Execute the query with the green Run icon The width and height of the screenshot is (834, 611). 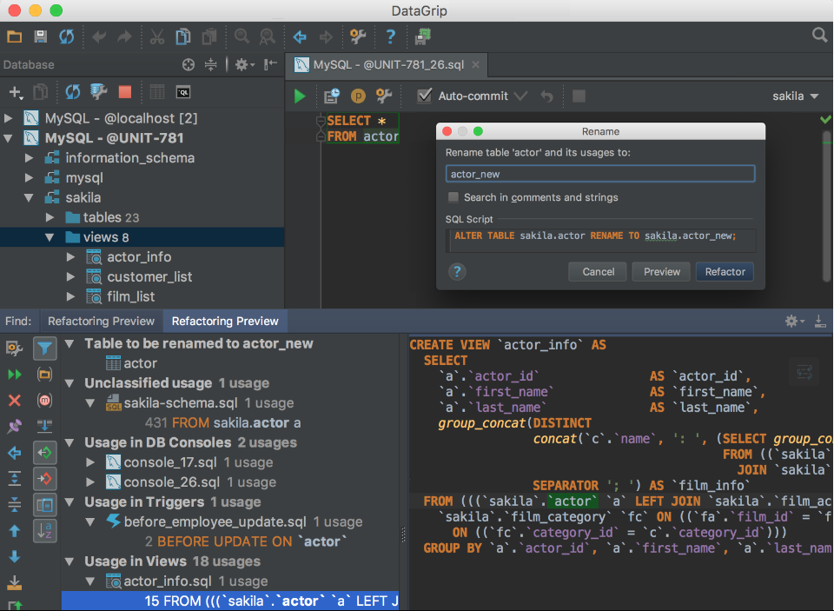[x=298, y=95]
